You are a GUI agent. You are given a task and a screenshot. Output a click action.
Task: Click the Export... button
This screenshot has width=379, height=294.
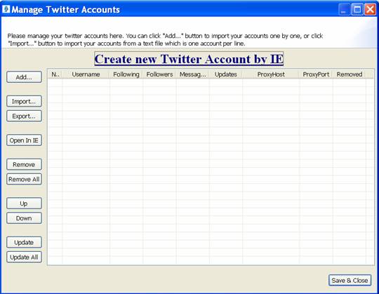(24, 116)
